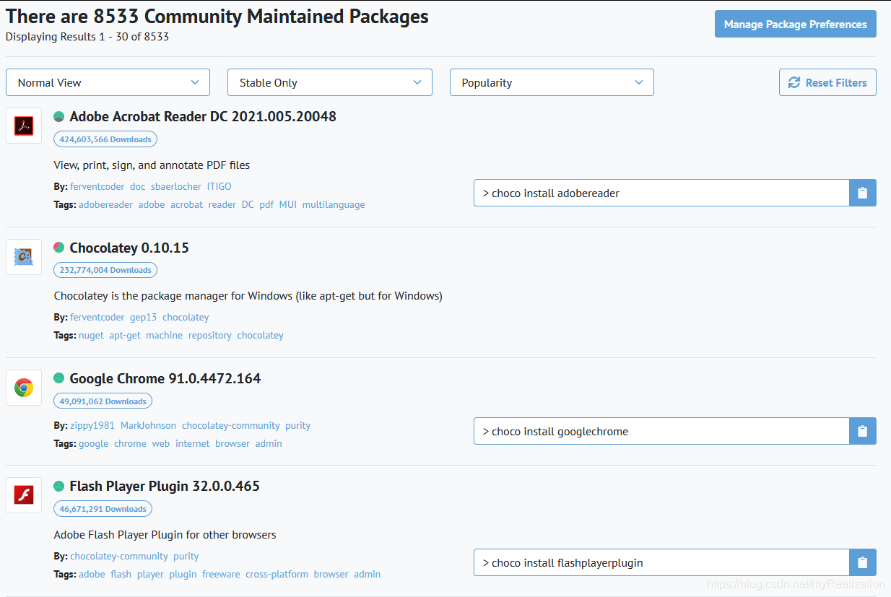Screen dimensions: 891x597
Task: Copy the adobereader install command via clipboard icon
Action: [x=862, y=193]
